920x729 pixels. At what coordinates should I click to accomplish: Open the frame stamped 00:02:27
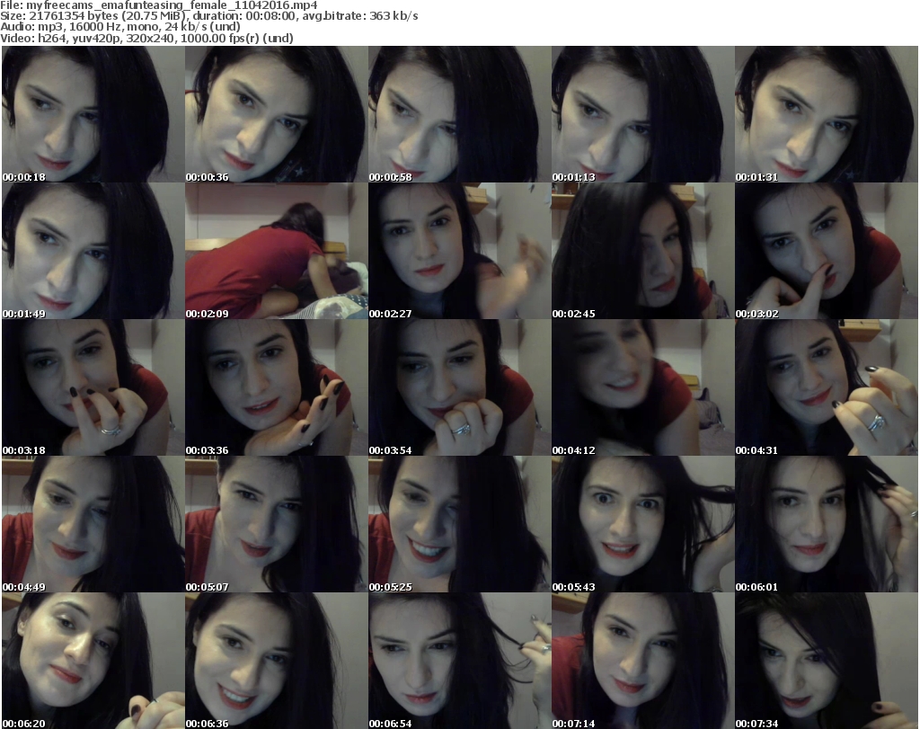click(x=459, y=251)
